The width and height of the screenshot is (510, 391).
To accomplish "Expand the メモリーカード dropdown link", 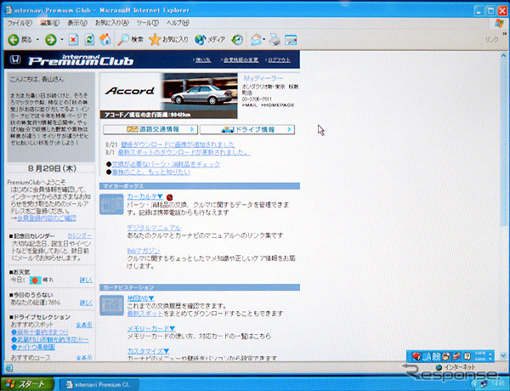I will 151,329.
